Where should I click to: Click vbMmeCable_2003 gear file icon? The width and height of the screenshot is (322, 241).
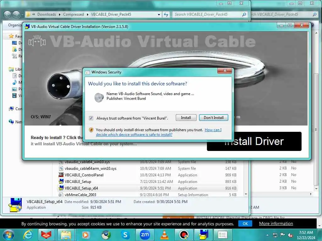tap(61, 195)
